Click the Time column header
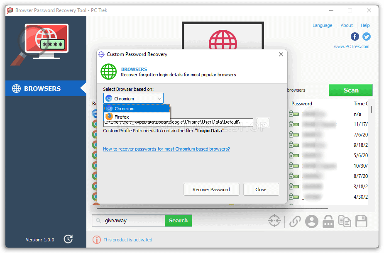 tap(360, 104)
